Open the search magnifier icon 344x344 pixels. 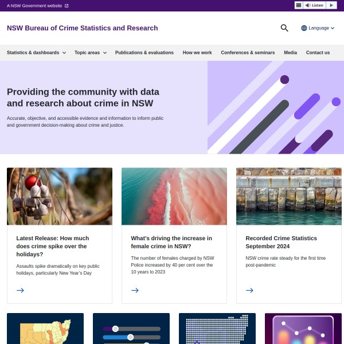[284, 28]
